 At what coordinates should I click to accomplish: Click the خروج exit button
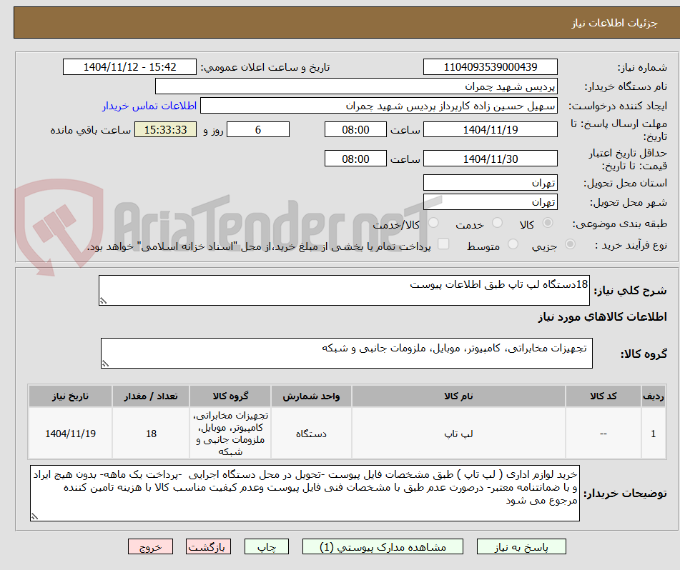[x=150, y=546]
